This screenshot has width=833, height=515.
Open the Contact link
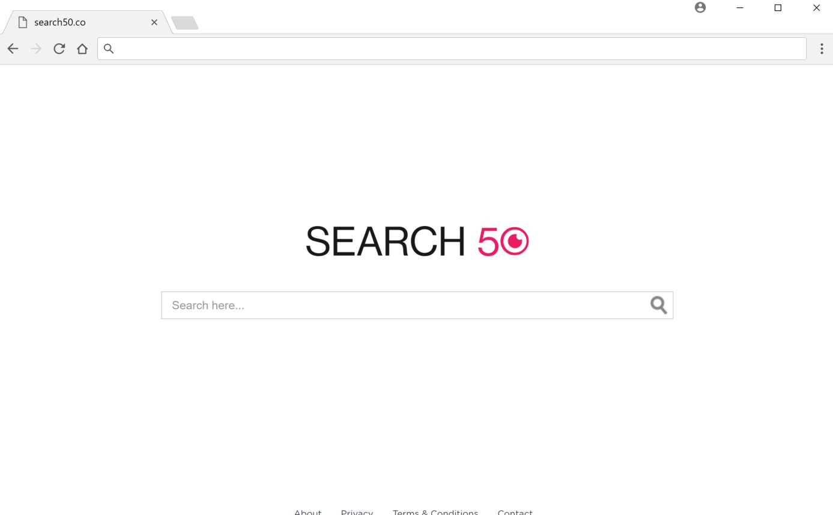(515, 512)
